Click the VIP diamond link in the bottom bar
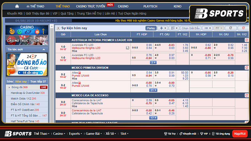The height and width of the screenshot is (141, 251). (204, 134)
